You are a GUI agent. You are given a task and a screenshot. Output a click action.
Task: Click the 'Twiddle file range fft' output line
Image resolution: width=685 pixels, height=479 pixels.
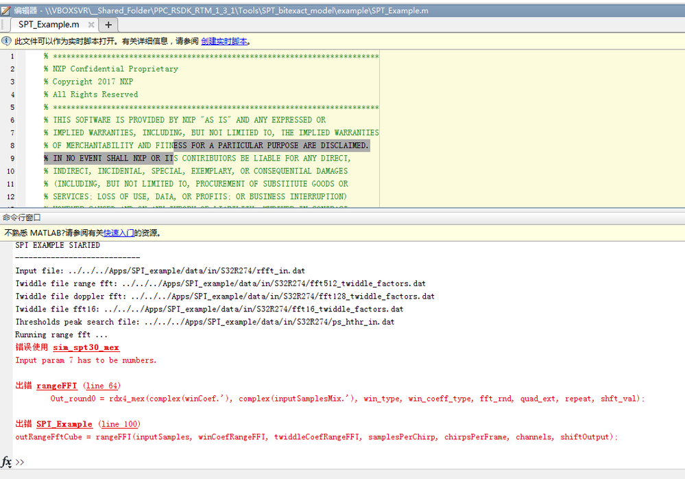tap(220, 283)
